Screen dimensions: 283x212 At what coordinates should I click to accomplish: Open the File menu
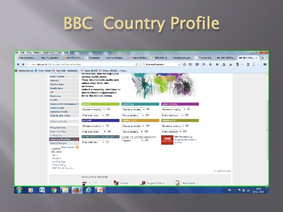pos(17,53)
